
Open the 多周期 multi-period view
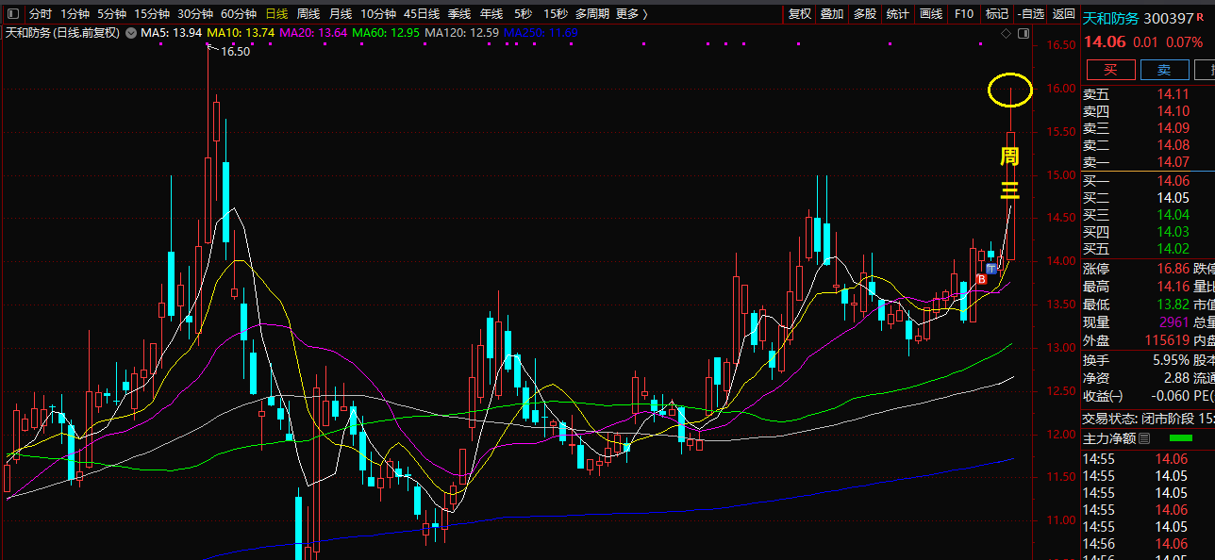[x=592, y=14]
